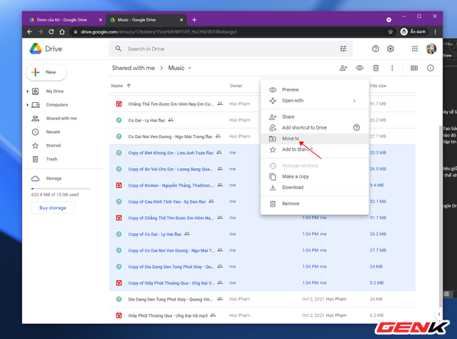Click the New button
Image resolution: width=457 pixels, height=339 pixels.
46,72
